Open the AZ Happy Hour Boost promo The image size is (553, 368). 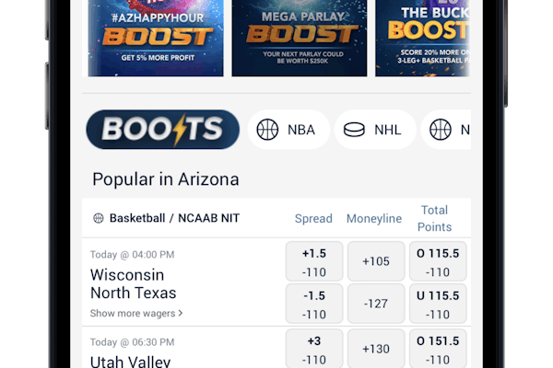click(x=156, y=37)
